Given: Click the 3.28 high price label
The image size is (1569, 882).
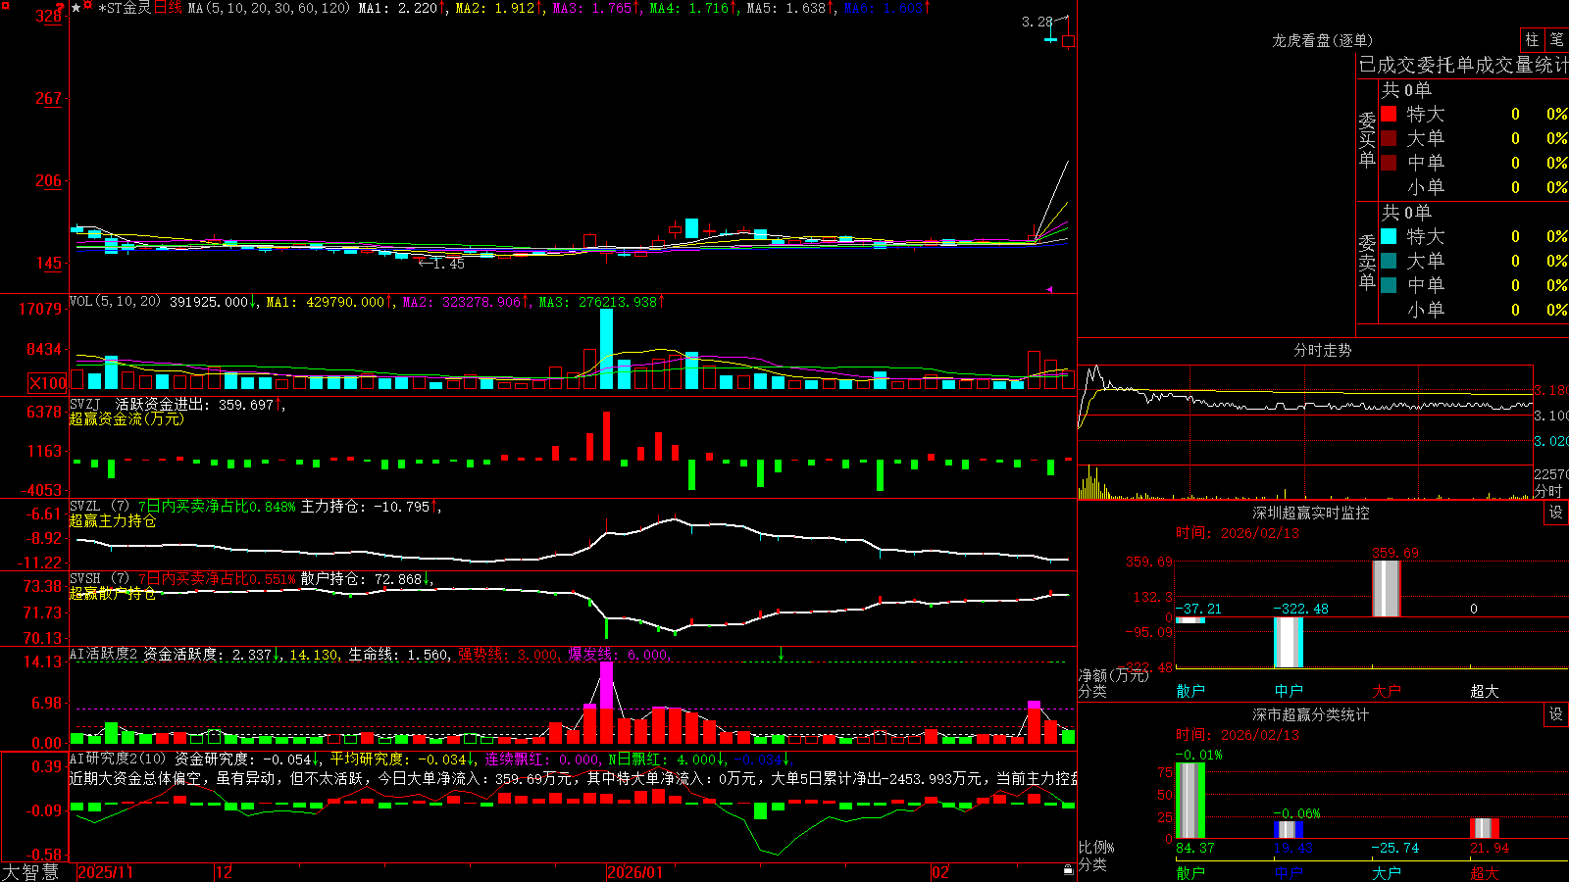Looking at the screenshot, I should (1037, 22).
